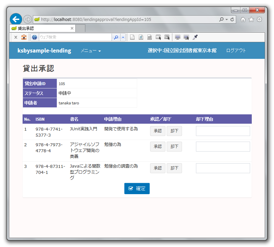Focus the 却下理由 field for row 2
The height and width of the screenshot is (247, 274).
click(223, 147)
